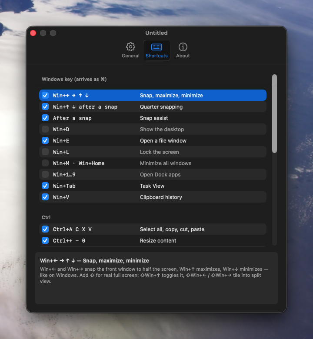Image resolution: width=313 pixels, height=339 pixels.
Task: Enable the Win+M Win+Home checkbox
Action: point(45,163)
